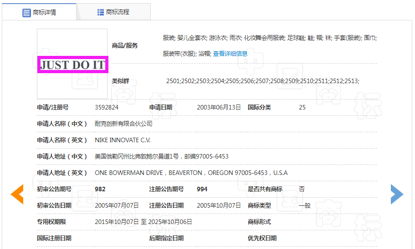Click the grid icon beside 商标流程
The width and height of the screenshot is (415, 249).
coord(101,12)
